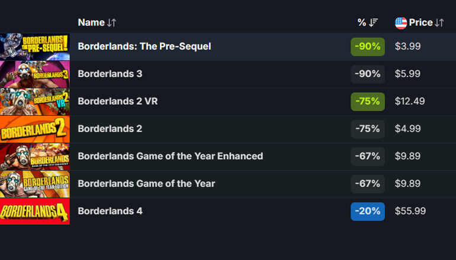Screen dimensions: 456x260
Task: Click the Borderlands 4 red banner image
Action: tap(35, 211)
